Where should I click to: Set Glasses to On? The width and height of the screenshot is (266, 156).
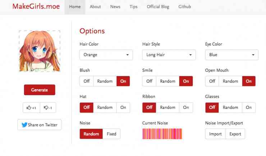pos(249,107)
